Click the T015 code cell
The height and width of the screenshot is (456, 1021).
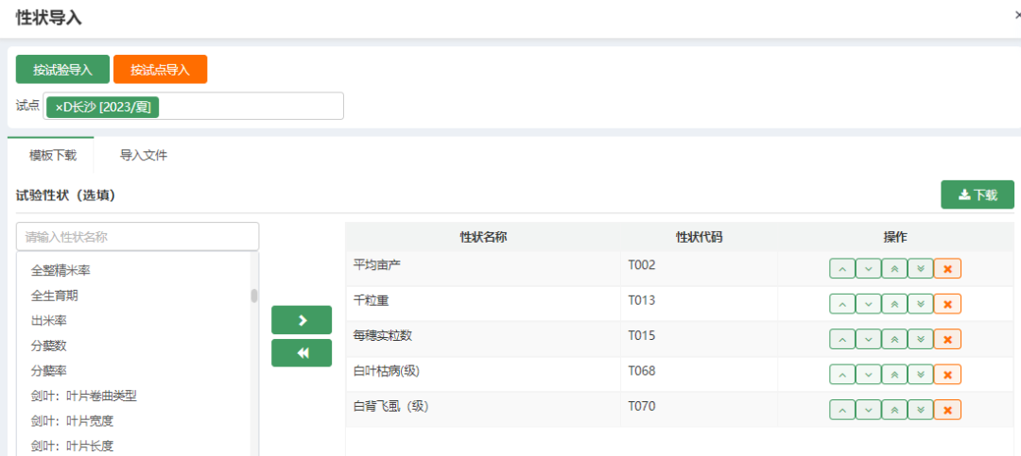700,339
